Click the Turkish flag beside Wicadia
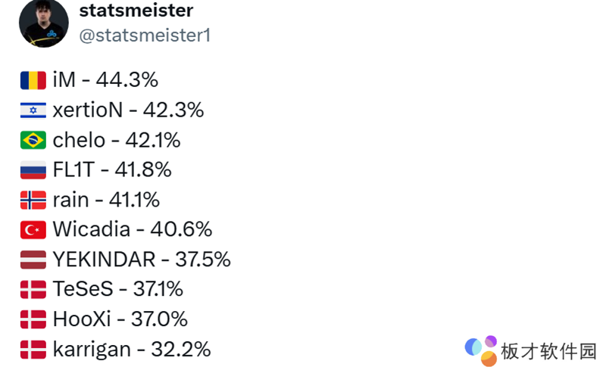The height and width of the screenshot is (370, 606). (x=33, y=230)
